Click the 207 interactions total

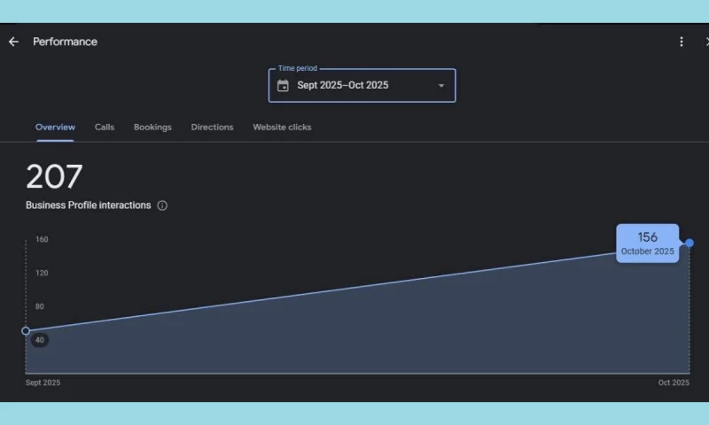(x=54, y=176)
